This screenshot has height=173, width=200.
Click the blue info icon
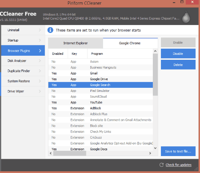click(50, 30)
